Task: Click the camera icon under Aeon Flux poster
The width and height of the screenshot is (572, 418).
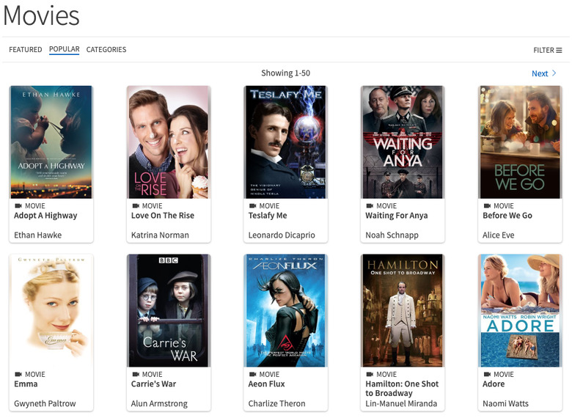Action: (253, 374)
